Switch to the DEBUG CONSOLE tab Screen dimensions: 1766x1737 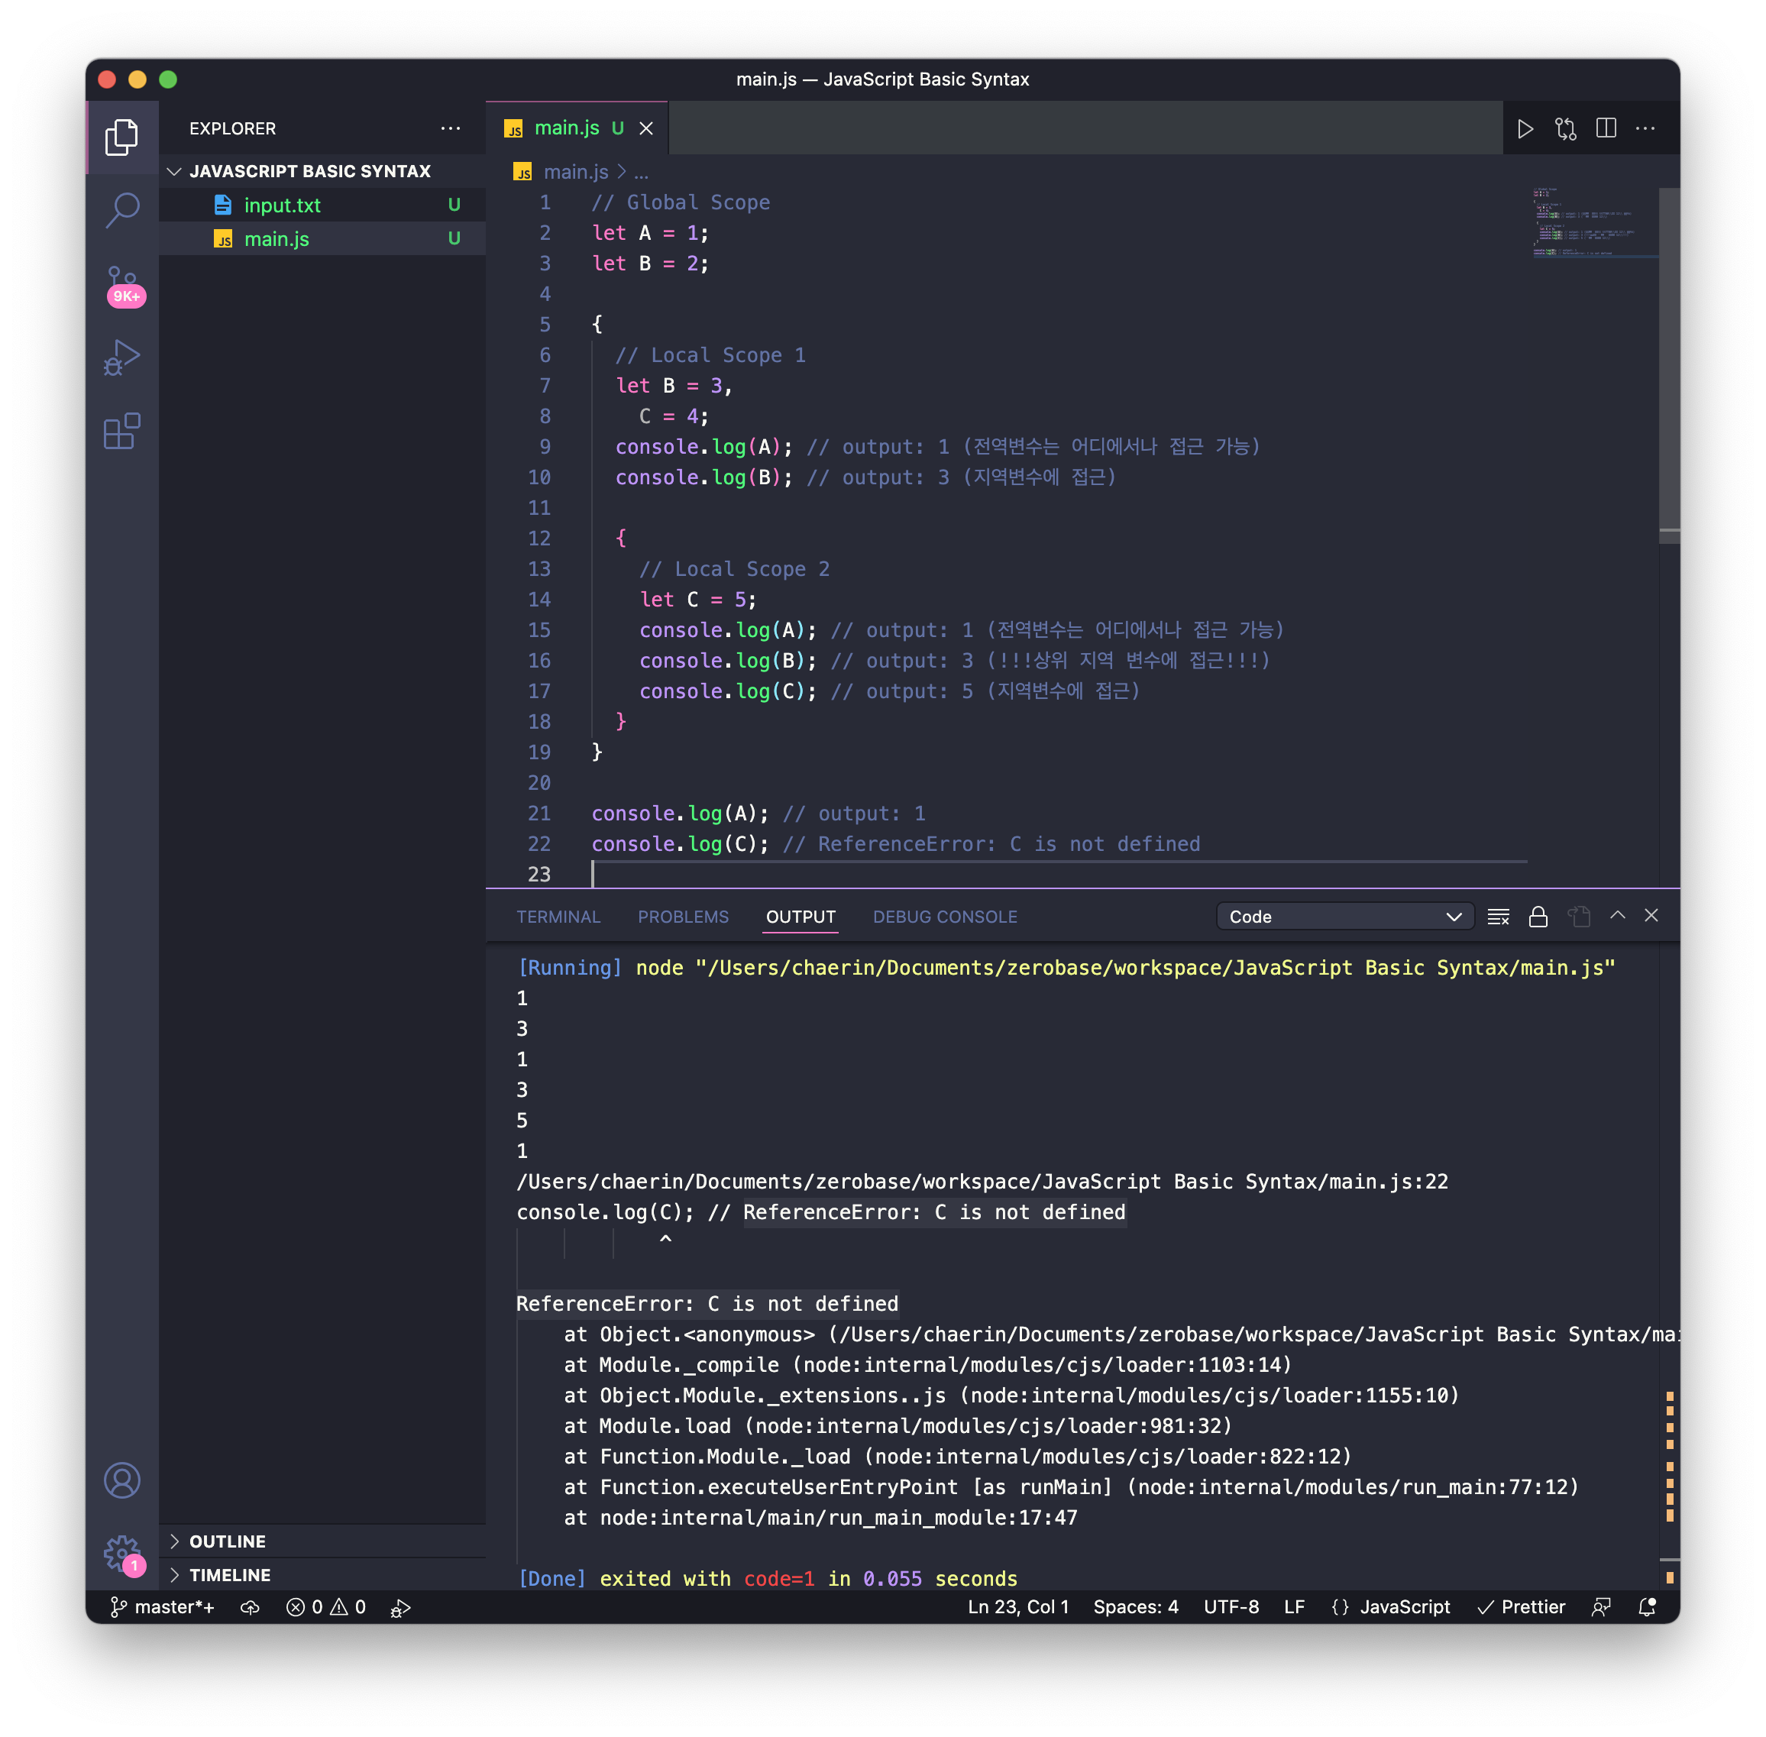[x=944, y=917]
